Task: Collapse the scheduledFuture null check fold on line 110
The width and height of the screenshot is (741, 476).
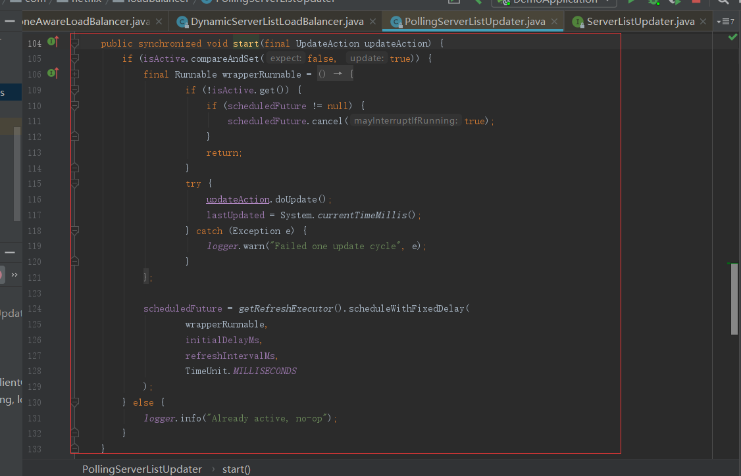Action: [x=74, y=105]
